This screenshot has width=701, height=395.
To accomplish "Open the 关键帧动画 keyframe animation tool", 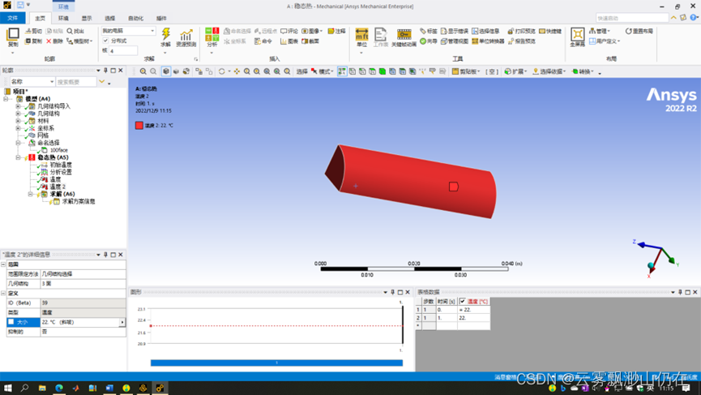I will (x=404, y=36).
